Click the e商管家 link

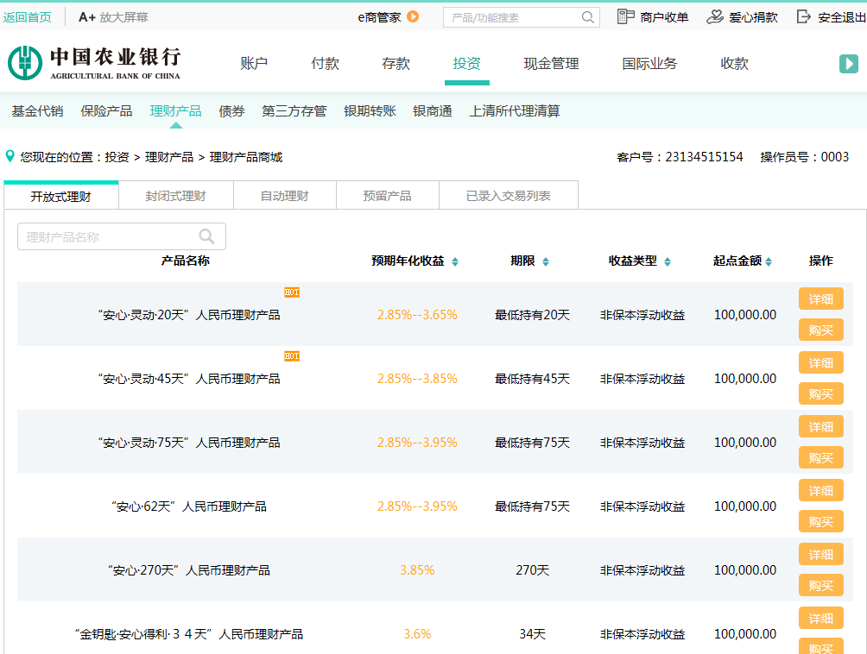pos(379,17)
